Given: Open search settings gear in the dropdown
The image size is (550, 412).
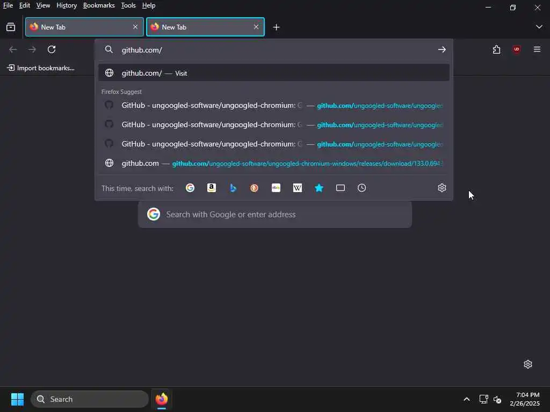Looking at the screenshot, I should [442, 188].
